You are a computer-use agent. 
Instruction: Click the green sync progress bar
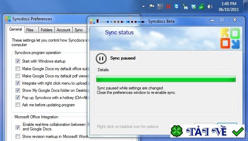[166, 79]
